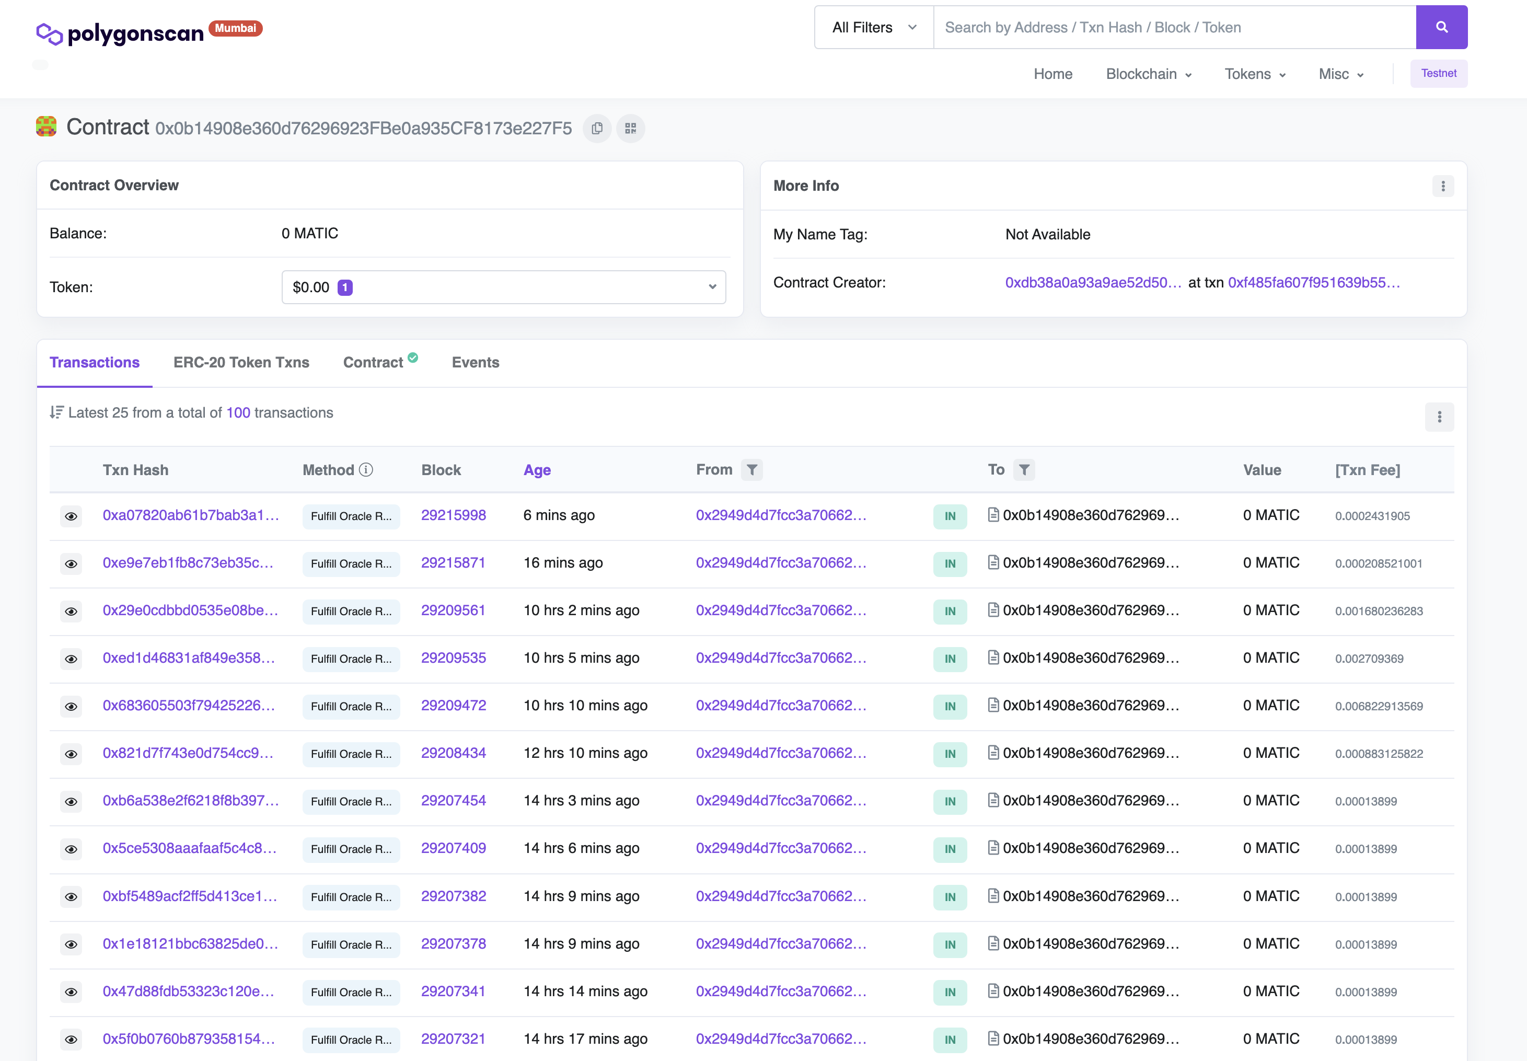The width and height of the screenshot is (1527, 1061).
Task: Copy the contract address to clipboard
Action: click(597, 128)
